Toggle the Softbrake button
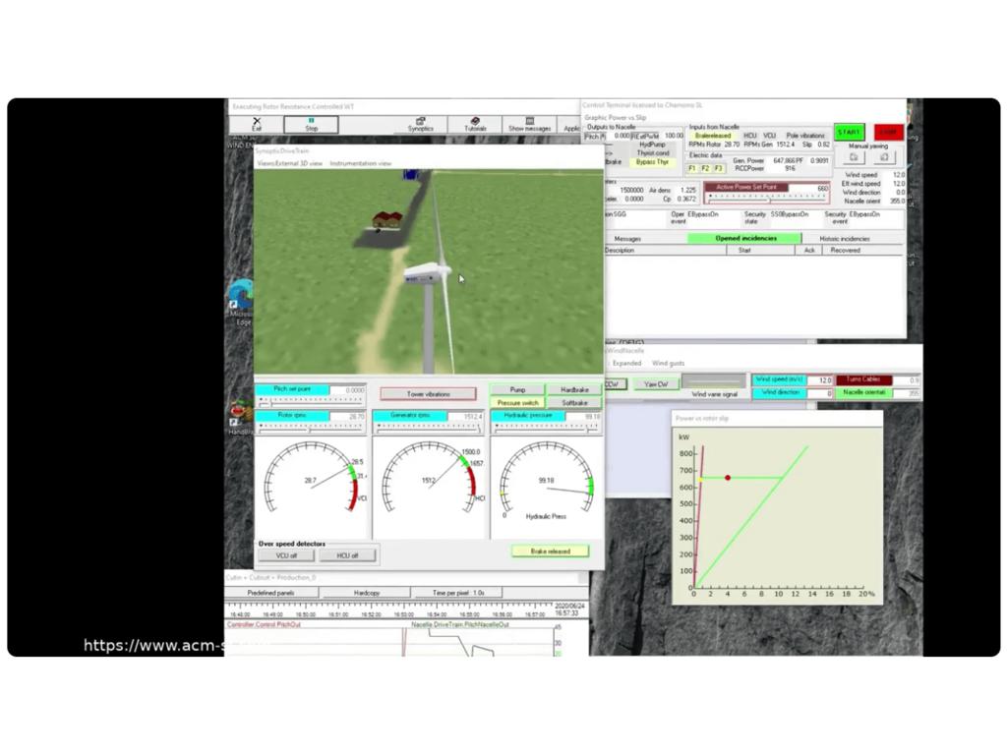The height and width of the screenshot is (755, 1007). pyautogui.click(x=574, y=402)
